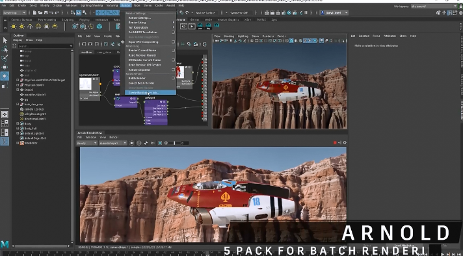Viewport: 463px width, 256px height.
Task: Click the red stop render icon in RenderView
Action: tap(335, 143)
